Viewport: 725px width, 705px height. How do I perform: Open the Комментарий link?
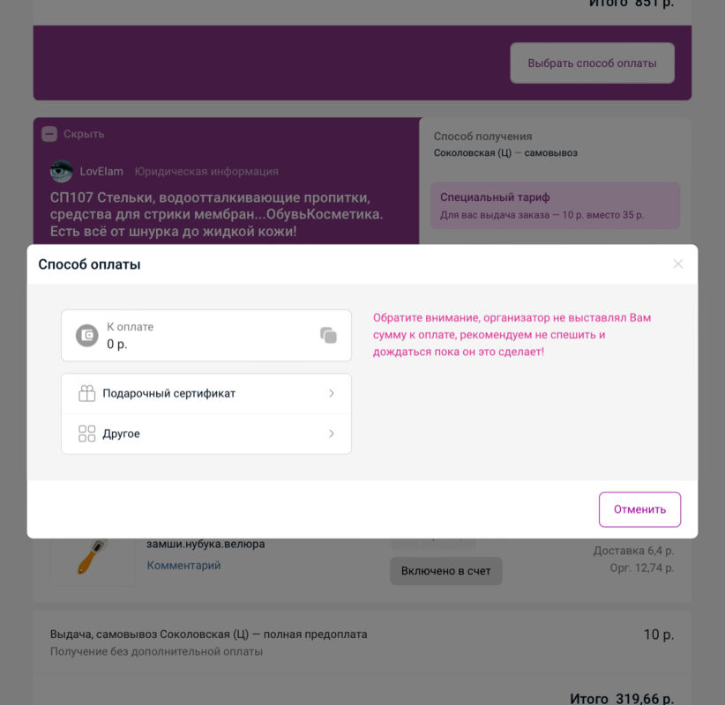point(183,566)
